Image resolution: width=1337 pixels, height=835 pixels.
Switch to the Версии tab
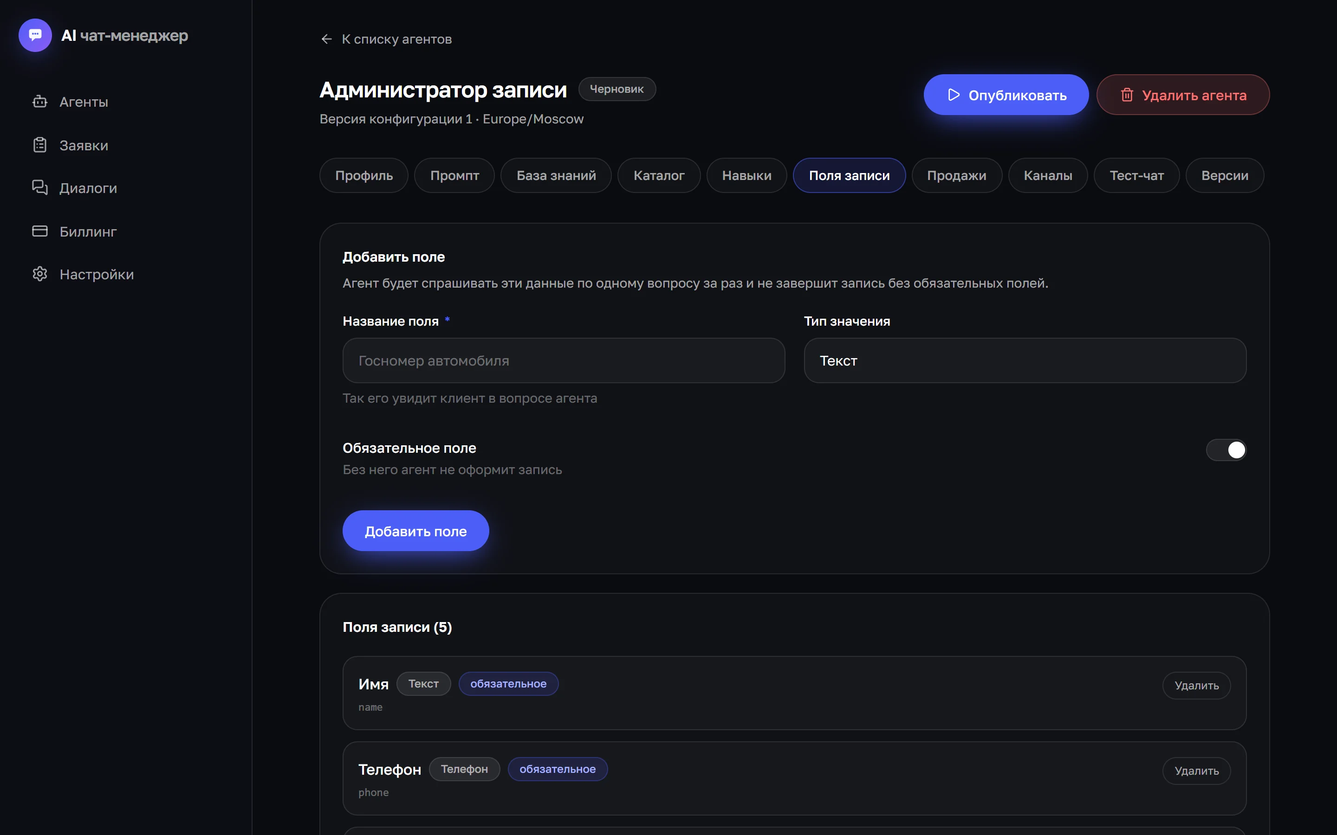pos(1225,176)
